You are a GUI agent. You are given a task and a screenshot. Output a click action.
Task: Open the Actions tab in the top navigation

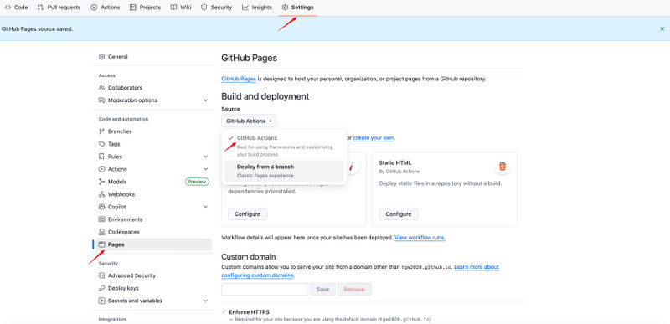pos(106,8)
